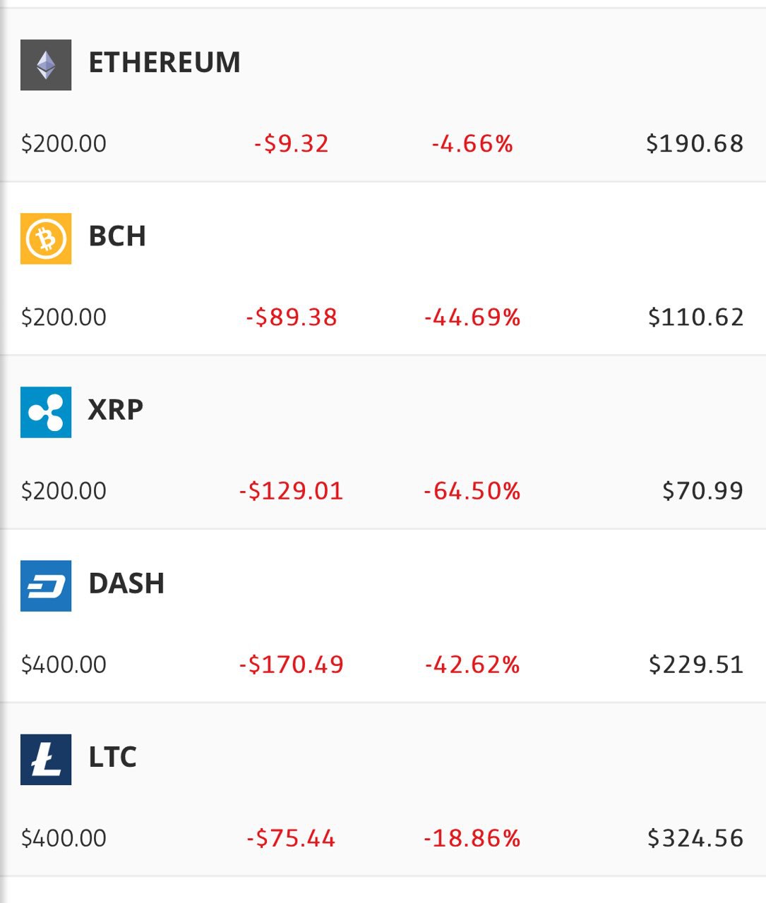Tap the orange BCH coin icon
This screenshot has height=903, width=766.
(x=46, y=238)
